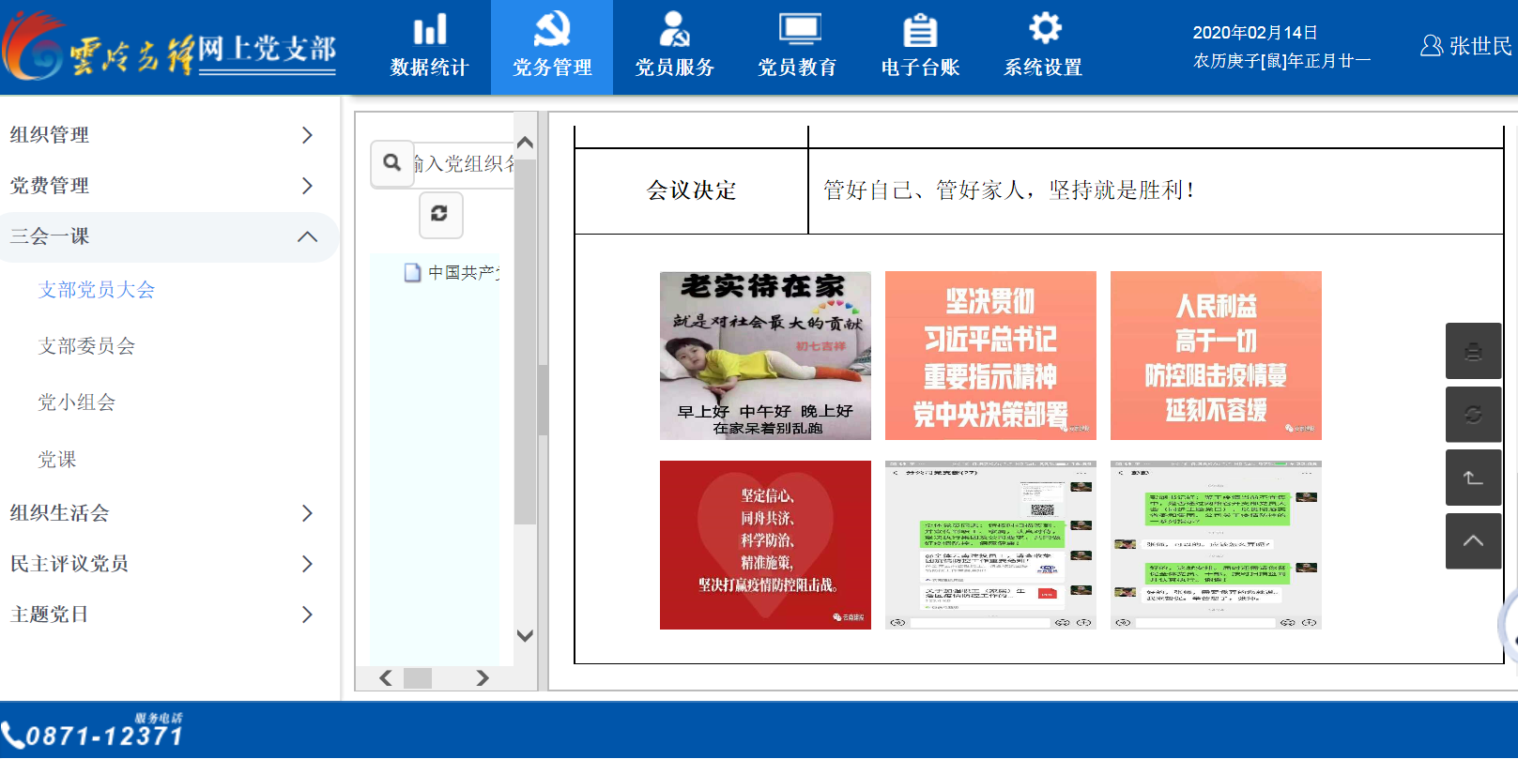Expand the 组织管理 sidebar section
Image resolution: width=1518 pixels, height=759 pixels.
point(161,135)
